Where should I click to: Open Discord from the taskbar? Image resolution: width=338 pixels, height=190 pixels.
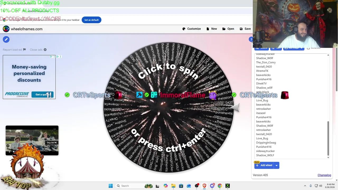click(212, 186)
